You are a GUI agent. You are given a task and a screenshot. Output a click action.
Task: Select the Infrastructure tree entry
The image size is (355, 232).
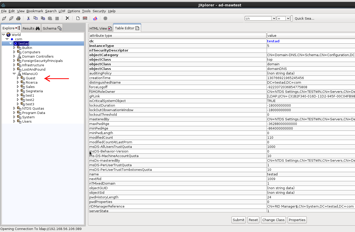(33, 65)
